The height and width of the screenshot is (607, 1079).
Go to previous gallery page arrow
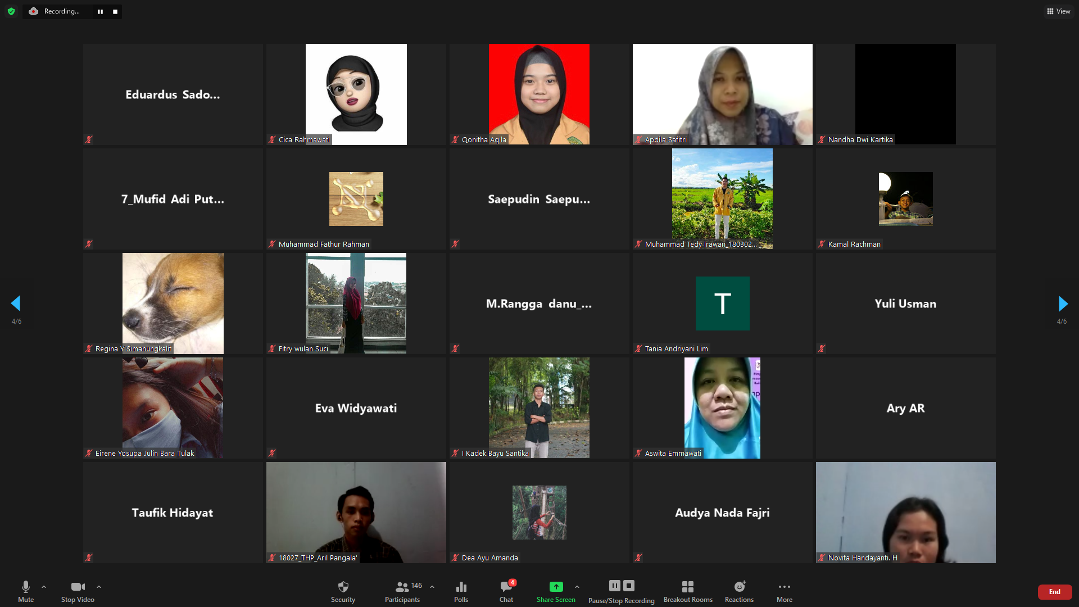tap(16, 303)
